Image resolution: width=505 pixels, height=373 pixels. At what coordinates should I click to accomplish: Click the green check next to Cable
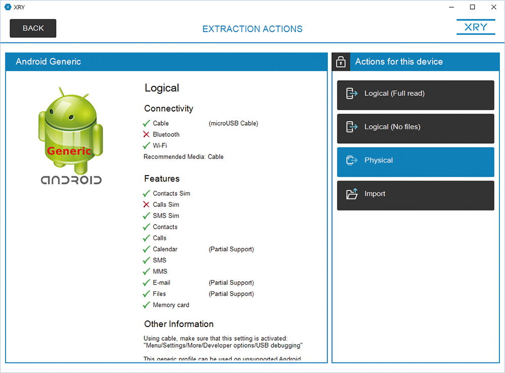point(146,123)
